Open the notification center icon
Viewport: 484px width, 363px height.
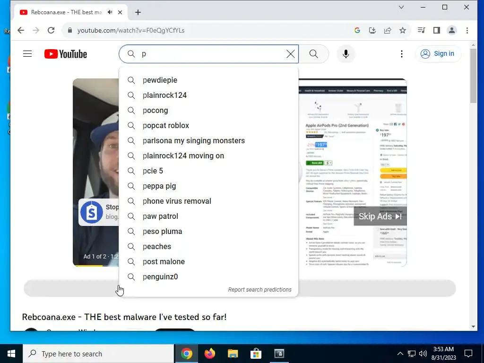click(468, 354)
